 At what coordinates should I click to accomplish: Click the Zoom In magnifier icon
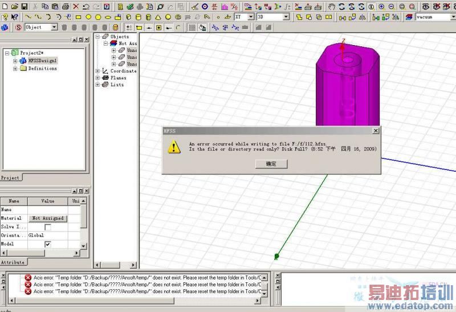point(382,7)
